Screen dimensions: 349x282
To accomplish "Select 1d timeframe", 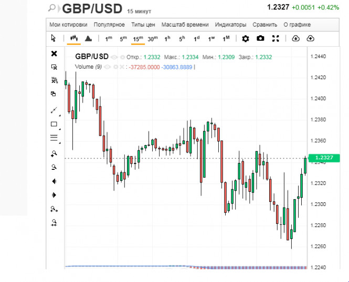I will tap(197, 39).
